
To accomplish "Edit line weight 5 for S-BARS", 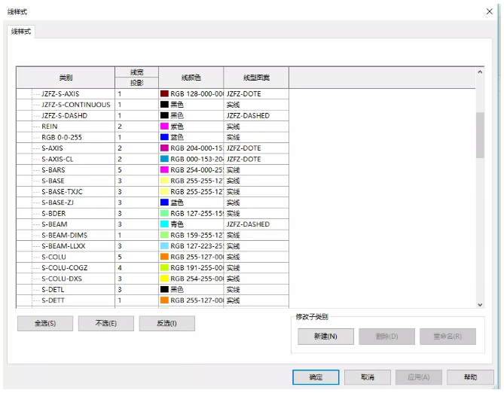I will click(136, 170).
